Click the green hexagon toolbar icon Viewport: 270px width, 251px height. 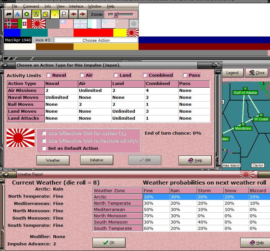[27, 14]
